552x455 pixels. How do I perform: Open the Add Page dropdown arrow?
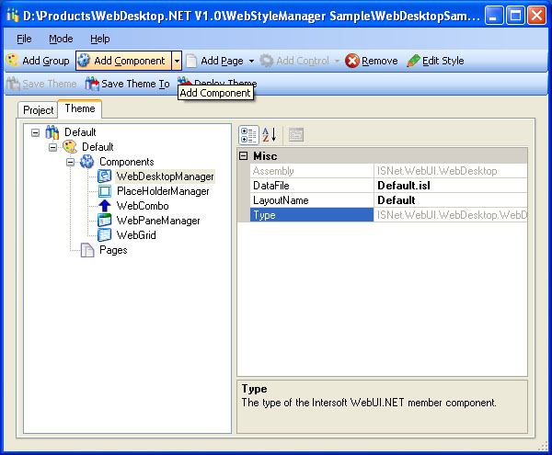tap(251, 62)
